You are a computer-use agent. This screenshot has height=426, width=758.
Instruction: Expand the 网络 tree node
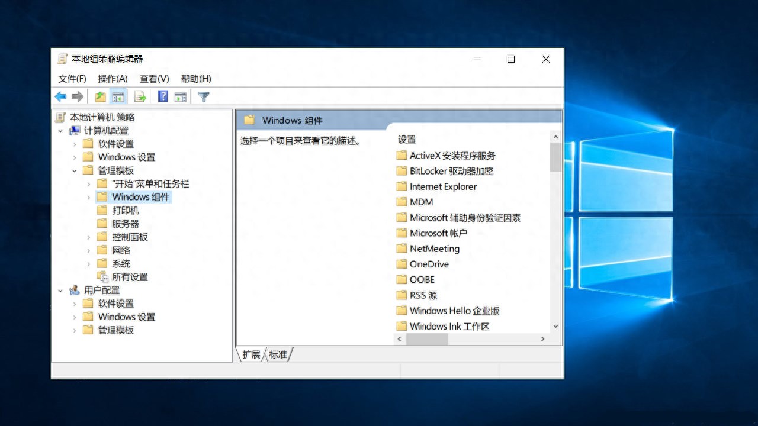click(89, 250)
